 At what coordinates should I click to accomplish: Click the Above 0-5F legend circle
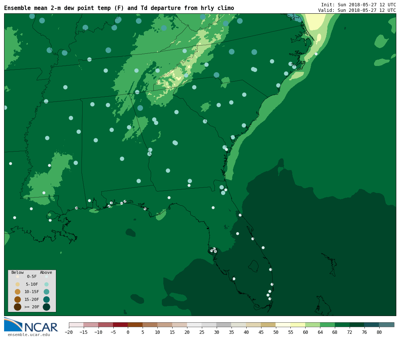[46, 276]
